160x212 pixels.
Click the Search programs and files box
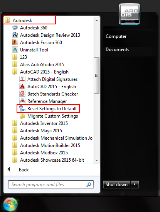51,185
